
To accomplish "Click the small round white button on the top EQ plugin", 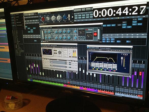I will [72, 17].
